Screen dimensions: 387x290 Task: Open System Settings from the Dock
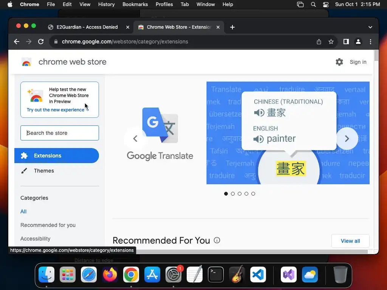[173, 275]
